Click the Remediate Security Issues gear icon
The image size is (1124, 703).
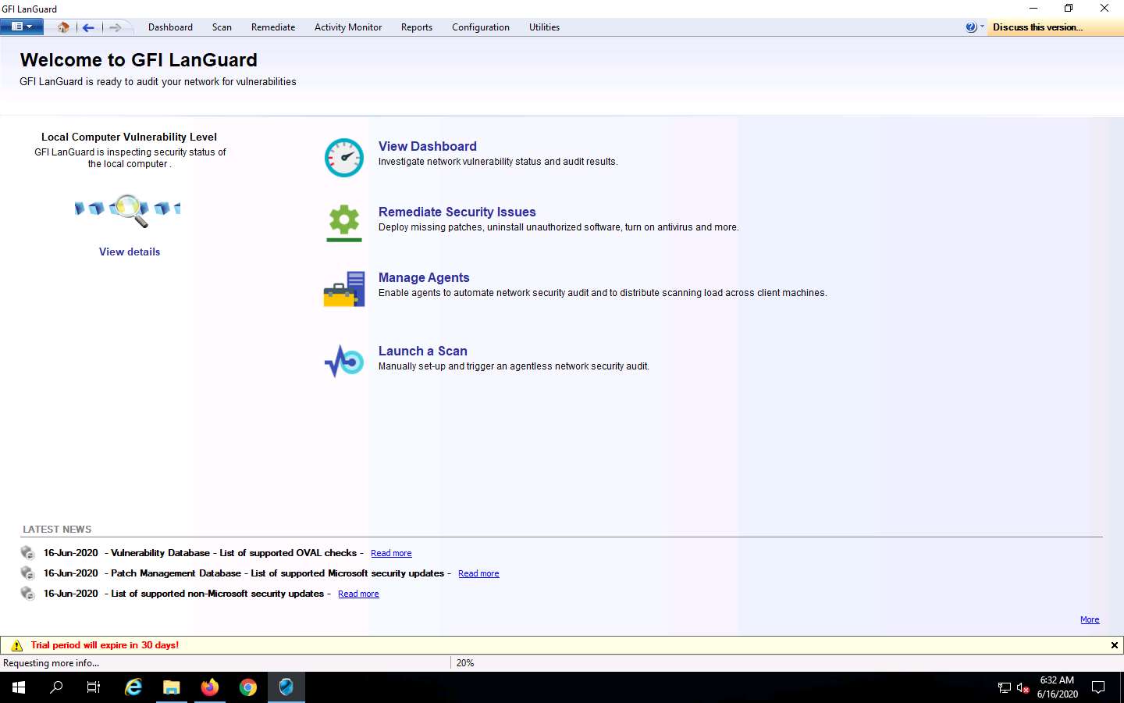tap(344, 223)
